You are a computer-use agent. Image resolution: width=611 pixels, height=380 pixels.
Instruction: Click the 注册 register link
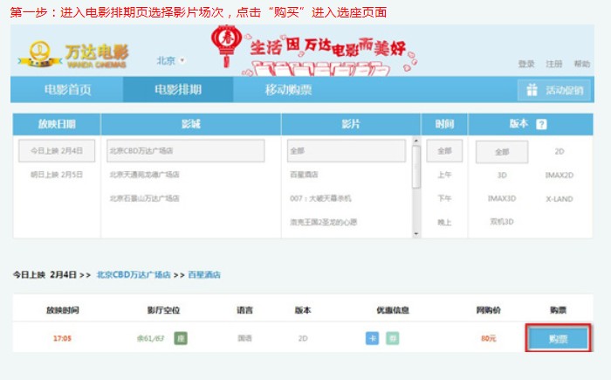[553, 64]
